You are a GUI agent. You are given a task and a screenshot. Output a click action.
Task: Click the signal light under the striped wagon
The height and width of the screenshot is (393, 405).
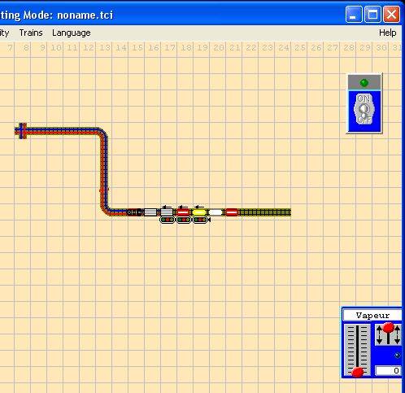168,220
